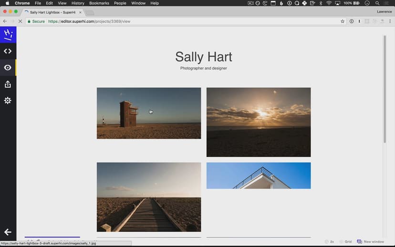The width and height of the screenshot is (395, 247).
Task: Open the share/publish icon
Action: tap(8, 84)
